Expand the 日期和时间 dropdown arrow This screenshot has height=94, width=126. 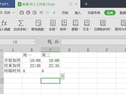coord(111,29)
